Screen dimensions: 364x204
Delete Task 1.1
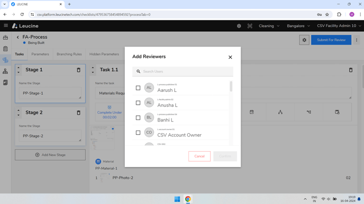point(351,70)
